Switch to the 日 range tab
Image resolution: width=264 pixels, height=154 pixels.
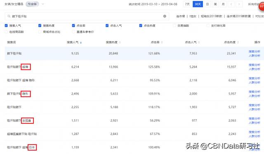click(207, 4)
